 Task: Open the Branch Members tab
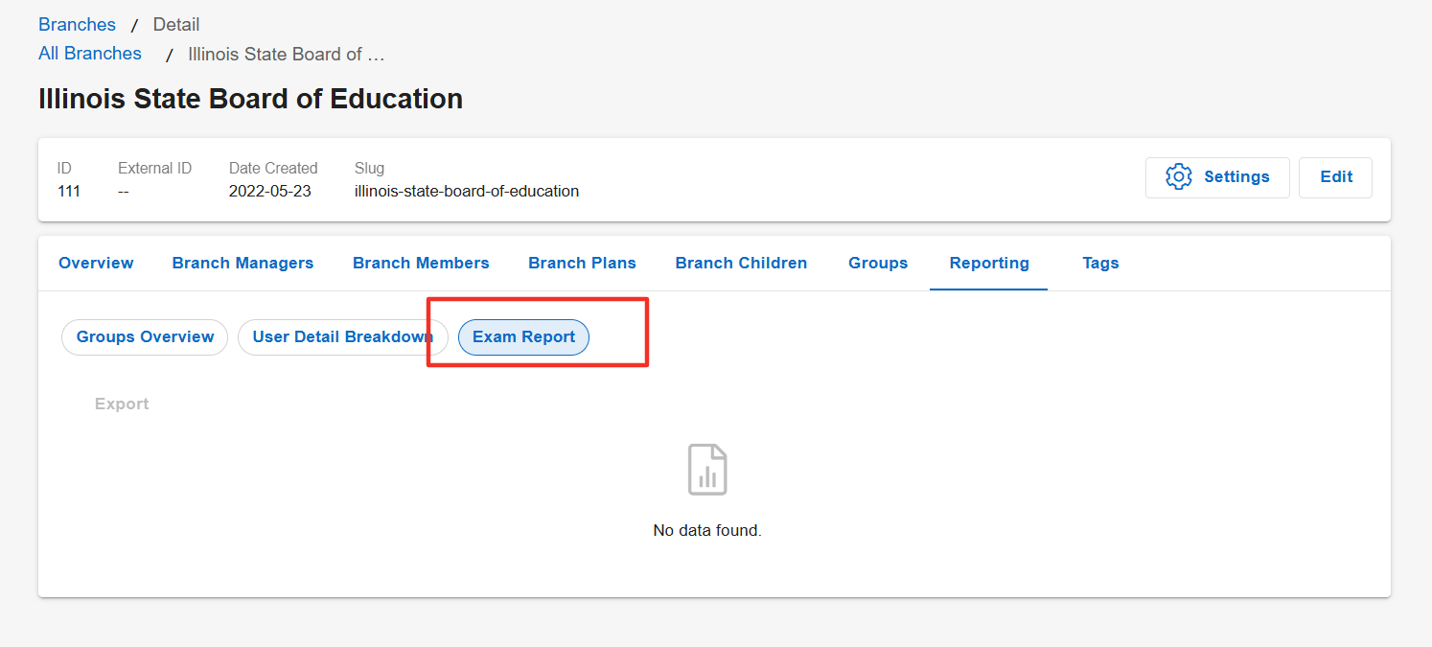[421, 263]
